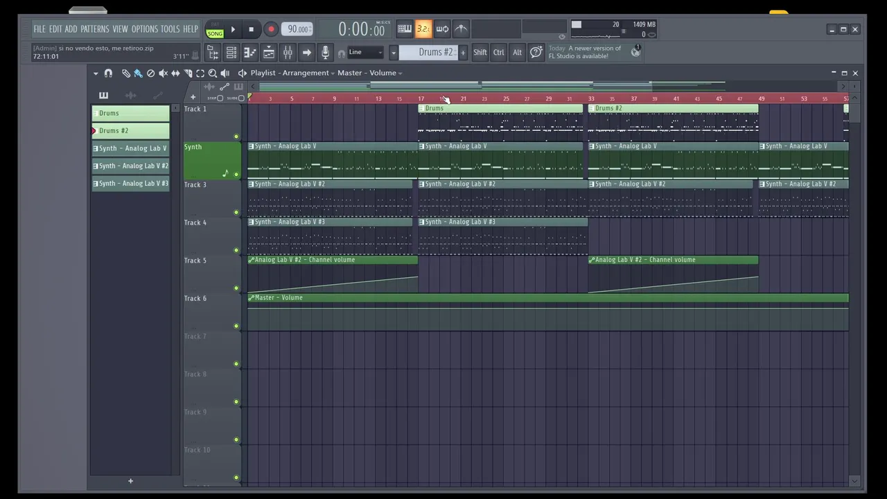Open the playlist options menu arrow
The width and height of the screenshot is (887, 499).
click(96, 73)
